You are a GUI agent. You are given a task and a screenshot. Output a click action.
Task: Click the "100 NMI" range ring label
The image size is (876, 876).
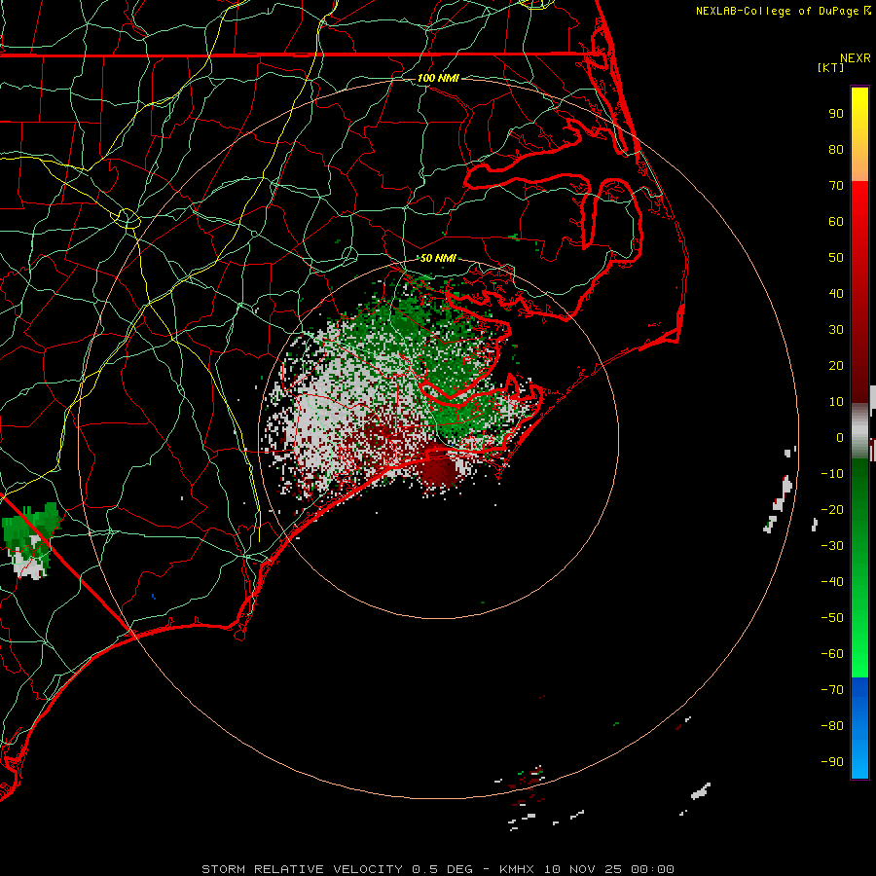click(x=438, y=78)
